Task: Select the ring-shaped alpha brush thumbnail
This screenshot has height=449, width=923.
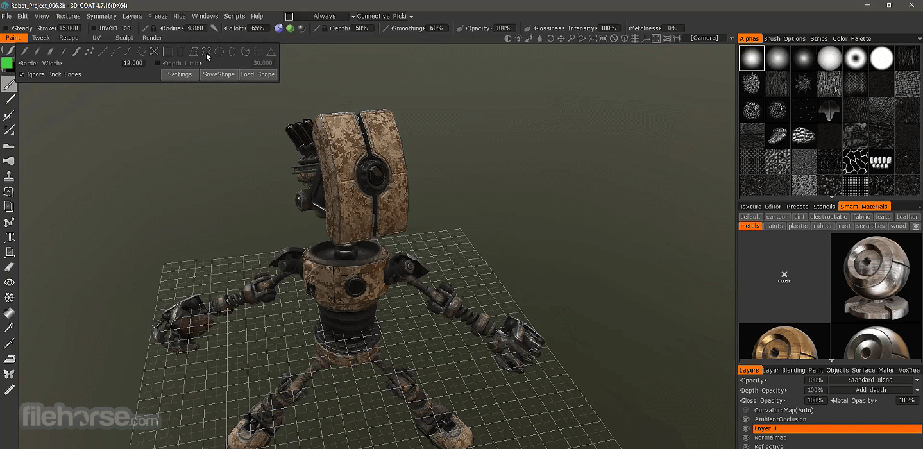Action: [856, 58]
